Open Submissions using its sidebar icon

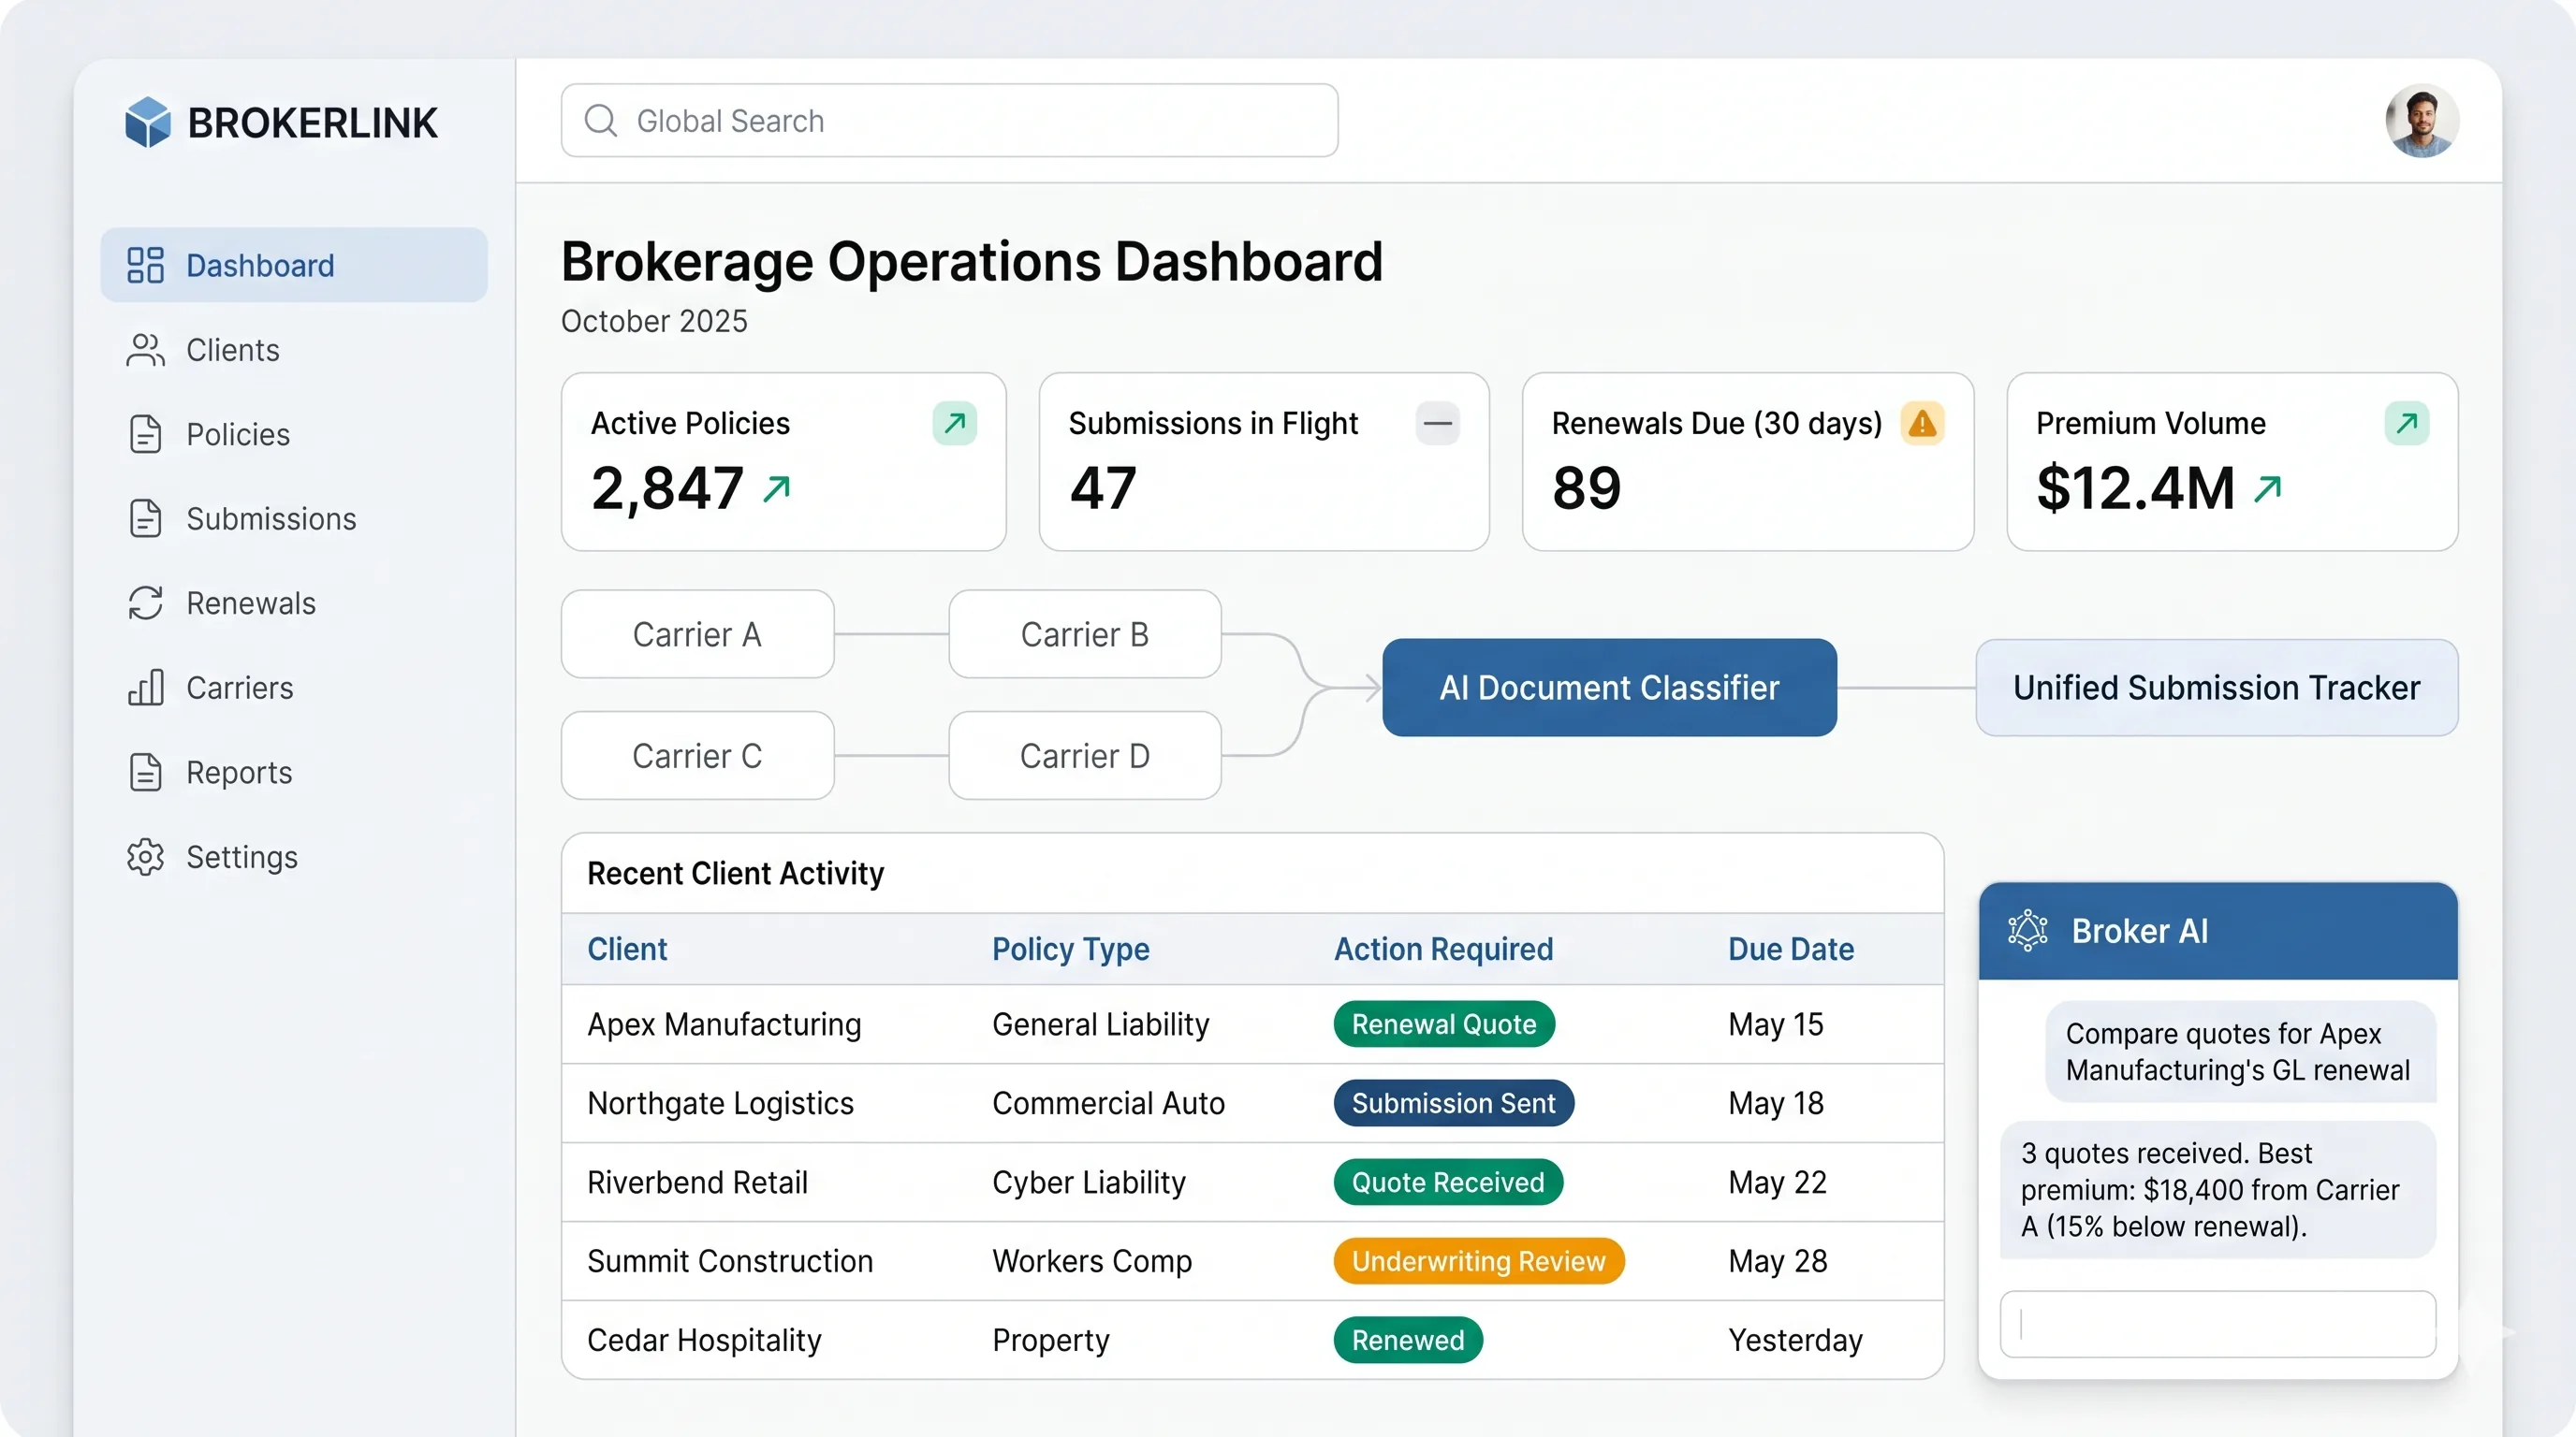(145, 518)
